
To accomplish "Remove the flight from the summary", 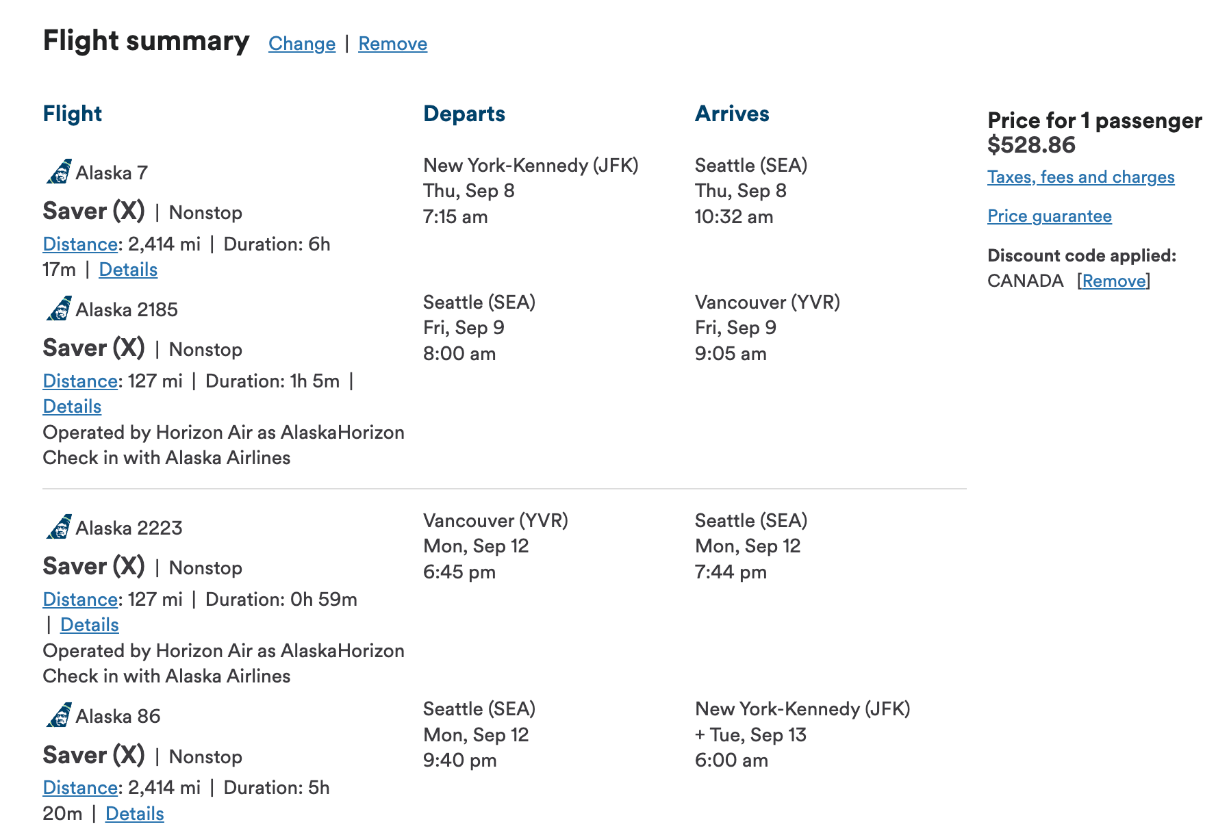I will click(392, 44).
